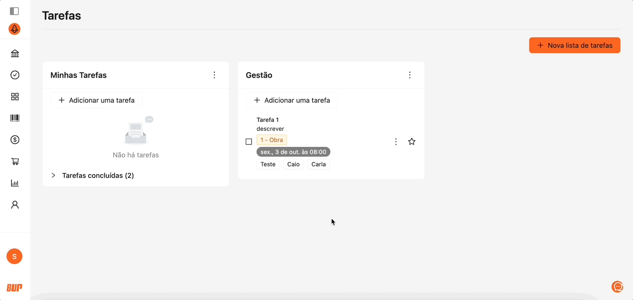Screen dimensions: 633x300
Task: Click the orange rocket logo icon
Action: pyautogui.click(x=14, y=29)
